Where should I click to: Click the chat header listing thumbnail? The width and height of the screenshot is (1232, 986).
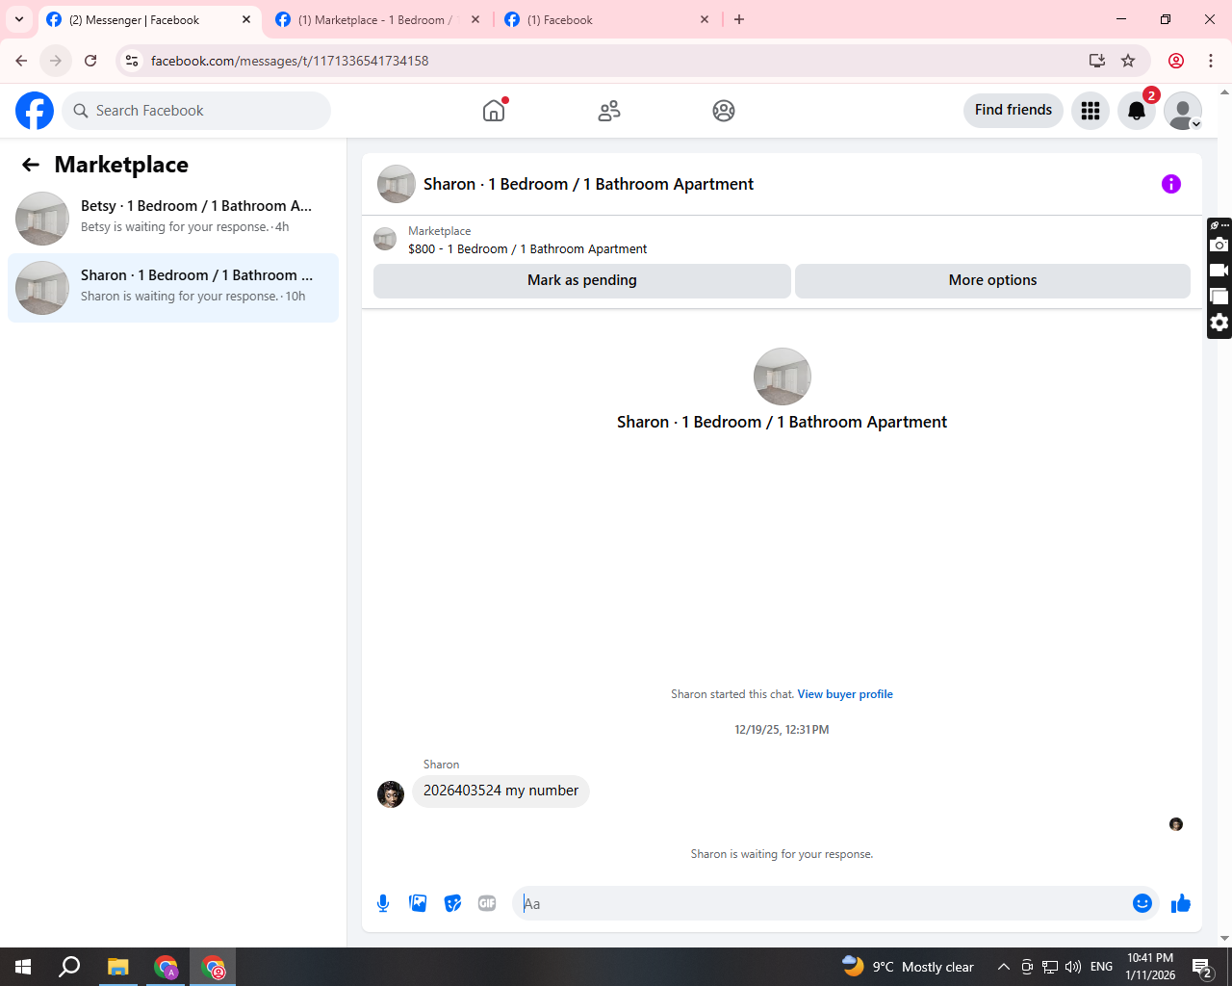pyautogui.click(x=397, y=184)
